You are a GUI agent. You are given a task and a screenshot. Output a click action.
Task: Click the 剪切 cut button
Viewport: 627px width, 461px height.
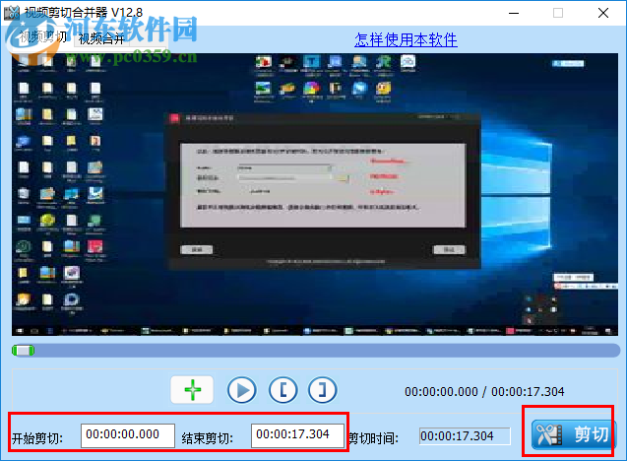pos(572,434)
